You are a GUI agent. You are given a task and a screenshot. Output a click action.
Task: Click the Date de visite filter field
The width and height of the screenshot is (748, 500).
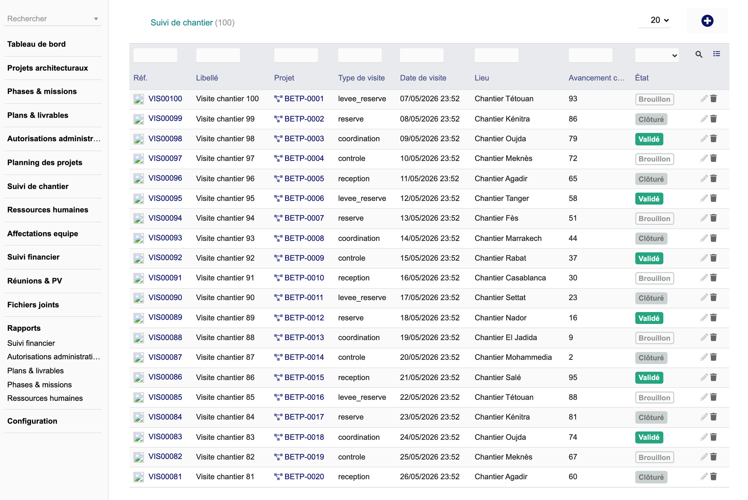[422, 55]
